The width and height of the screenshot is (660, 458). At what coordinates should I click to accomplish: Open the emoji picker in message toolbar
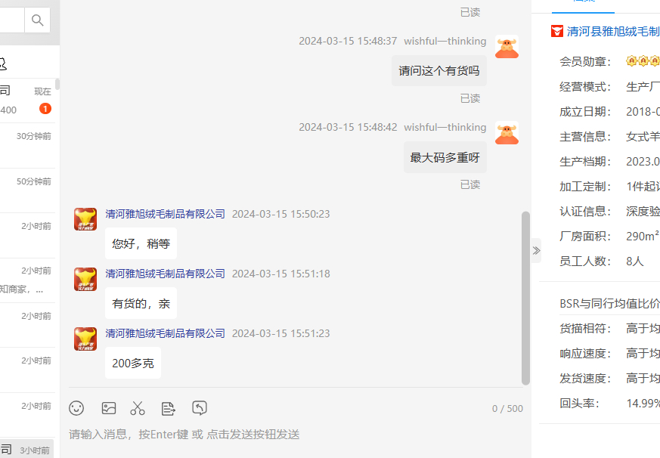(76, 408)
